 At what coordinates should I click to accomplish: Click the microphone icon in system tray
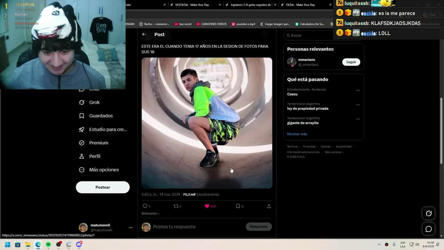tap(394, 245)
